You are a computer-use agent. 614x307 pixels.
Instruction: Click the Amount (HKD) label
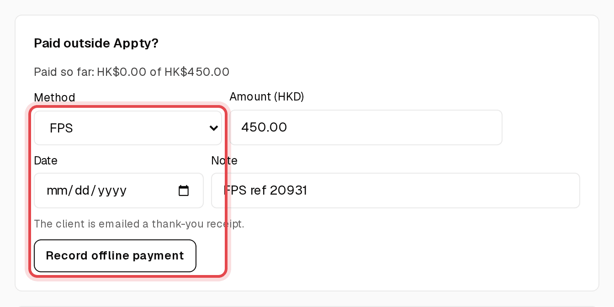pyautogui.click(x=267, y=96)
